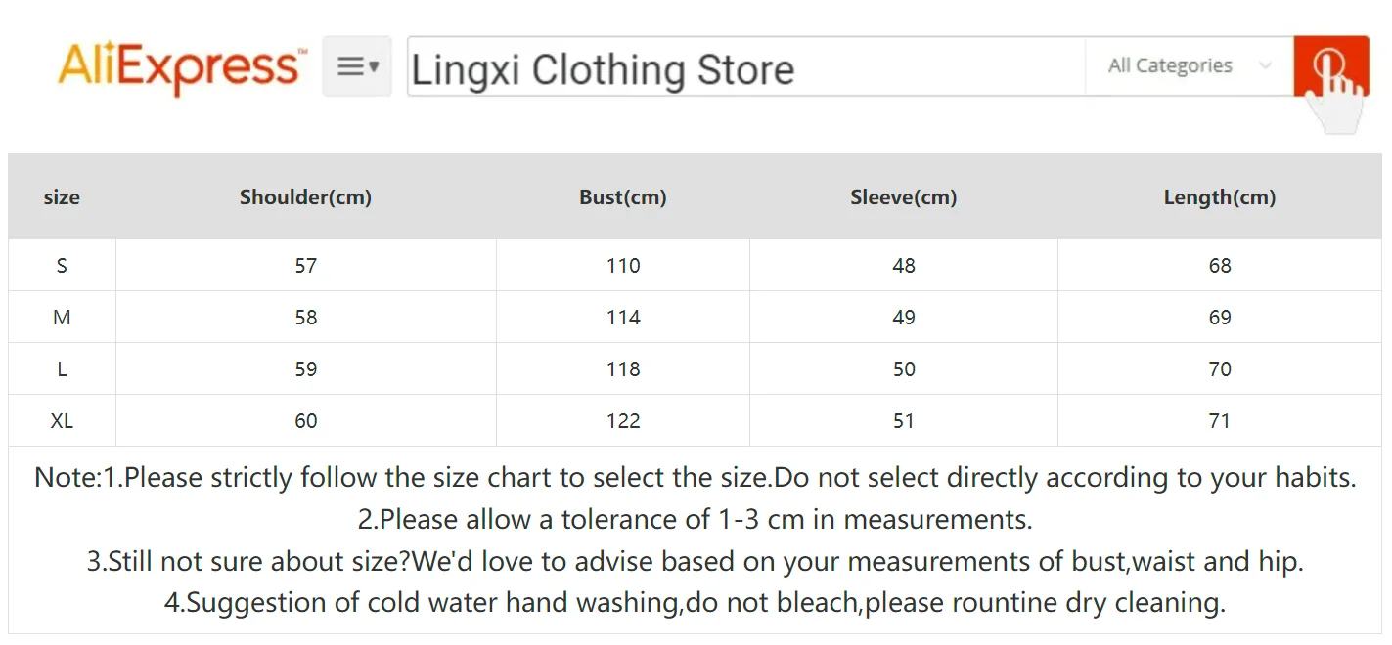Viewport: 1392px width, 645px height.
Task: Click the Shoulder(cm) column header
Action: [x=305, y=197]
